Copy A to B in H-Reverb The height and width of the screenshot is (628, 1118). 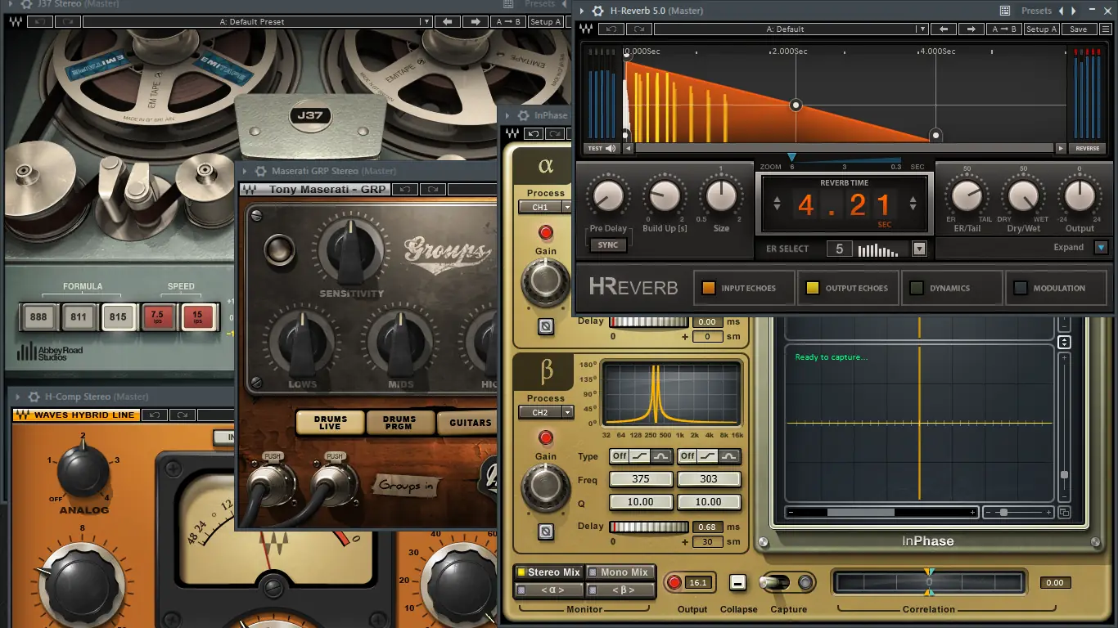[1004, 29]
